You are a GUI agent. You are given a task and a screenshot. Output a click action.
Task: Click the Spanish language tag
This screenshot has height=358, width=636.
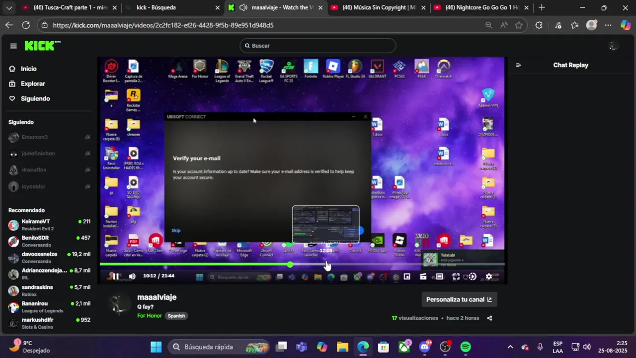click(176, 316)
